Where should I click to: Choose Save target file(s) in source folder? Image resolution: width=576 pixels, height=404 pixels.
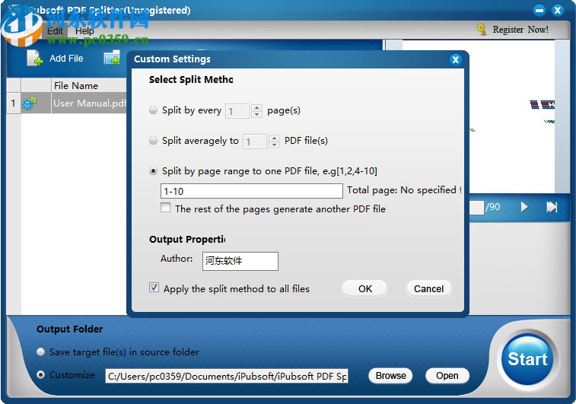[41, 352]
